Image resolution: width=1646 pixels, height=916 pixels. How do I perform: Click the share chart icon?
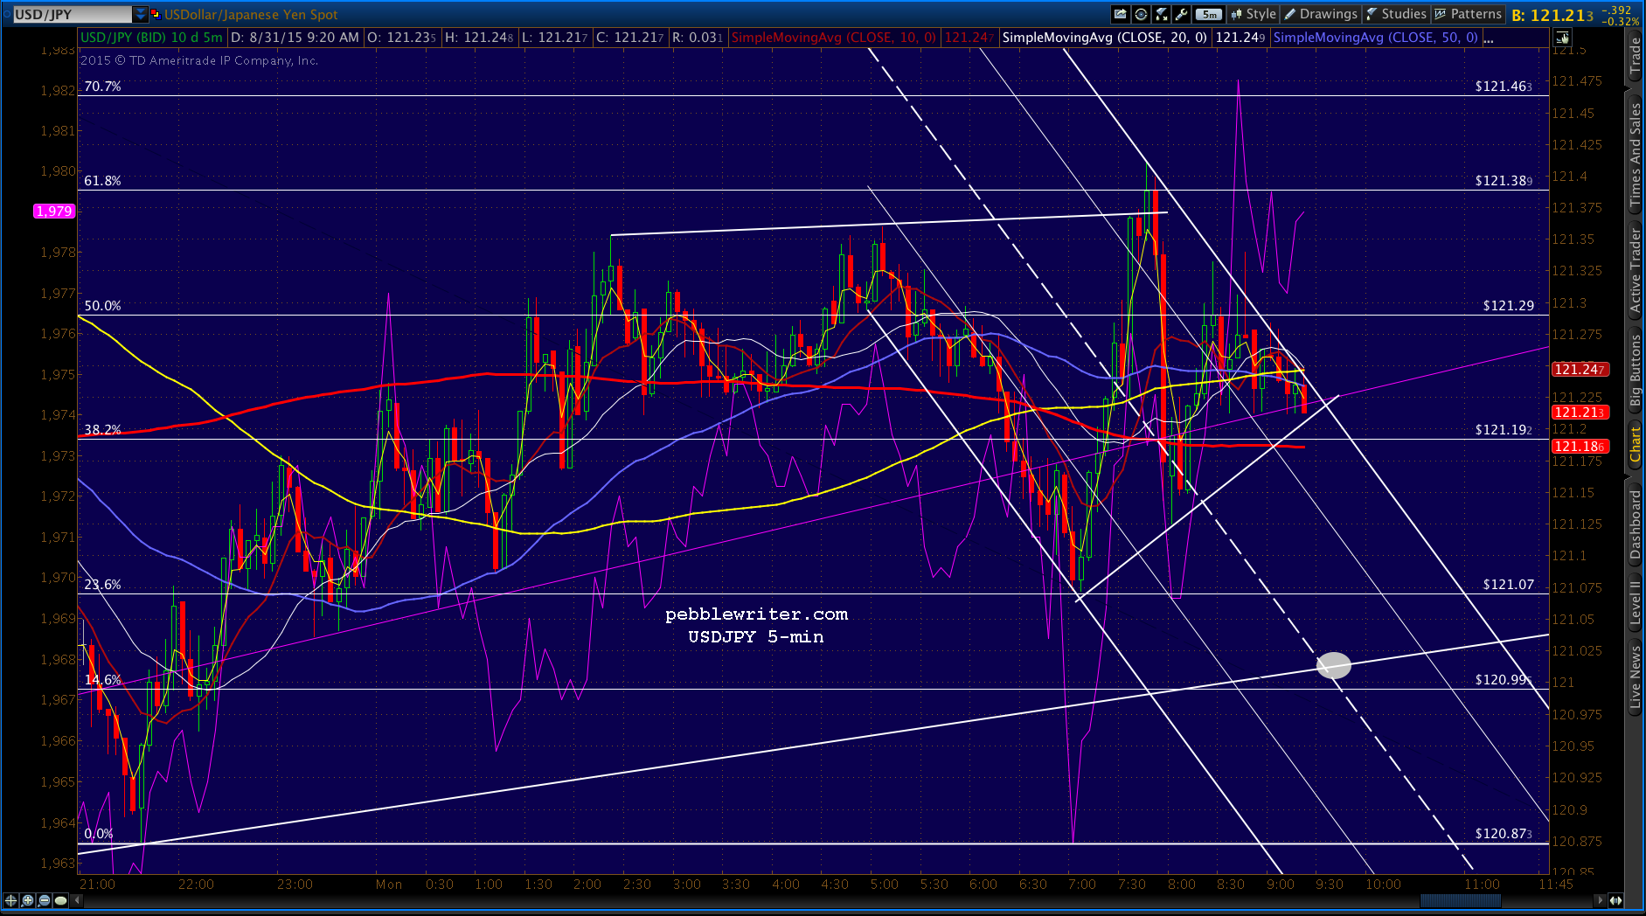click(x=1120, y=14)
